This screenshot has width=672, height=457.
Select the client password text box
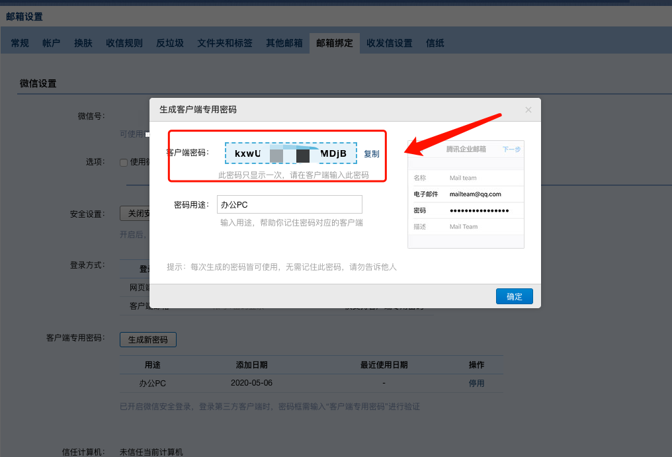coord(291,153)
